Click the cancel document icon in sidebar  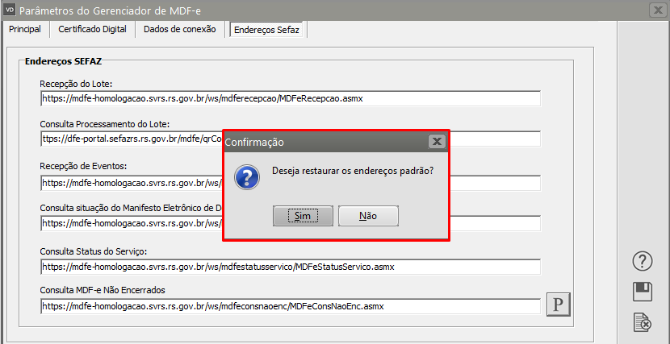click(643, 323)
